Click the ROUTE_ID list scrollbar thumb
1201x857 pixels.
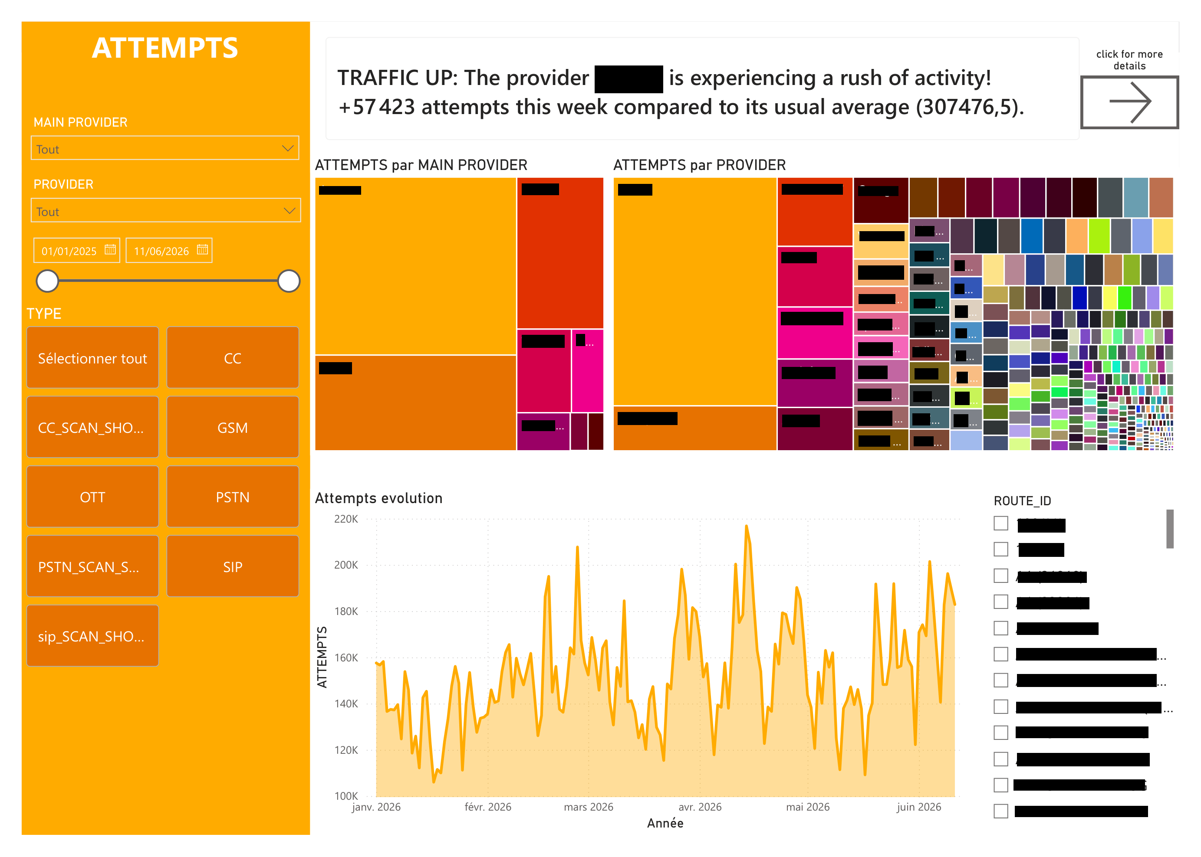coord(1170,529)
